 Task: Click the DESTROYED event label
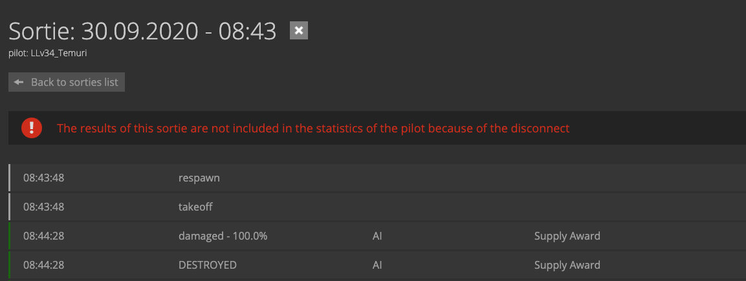pyautogui.click(x=208, y=265)
